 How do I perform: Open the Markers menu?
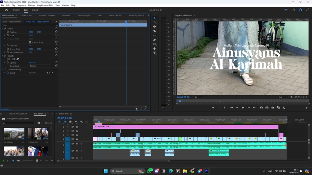[32, 6]
